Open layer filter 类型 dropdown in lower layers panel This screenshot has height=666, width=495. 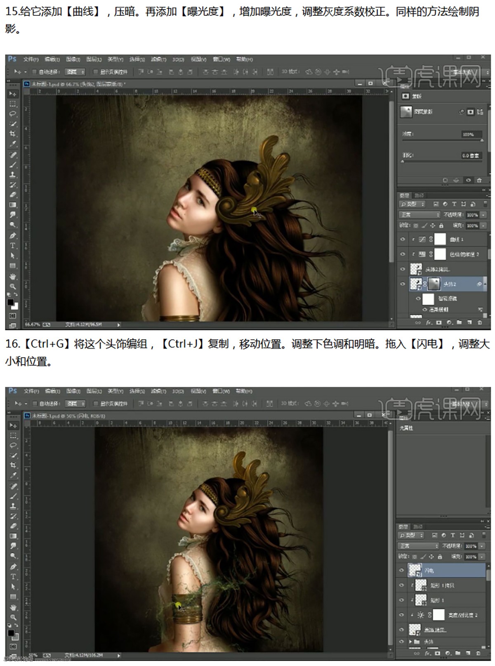coord(412,535)
